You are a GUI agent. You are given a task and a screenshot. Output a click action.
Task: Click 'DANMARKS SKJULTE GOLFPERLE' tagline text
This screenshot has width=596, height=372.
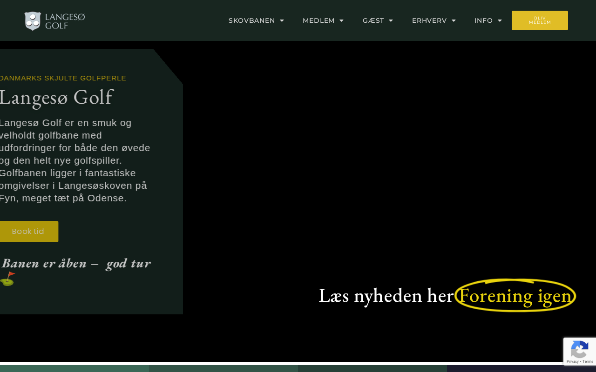(x=62, y=78)
